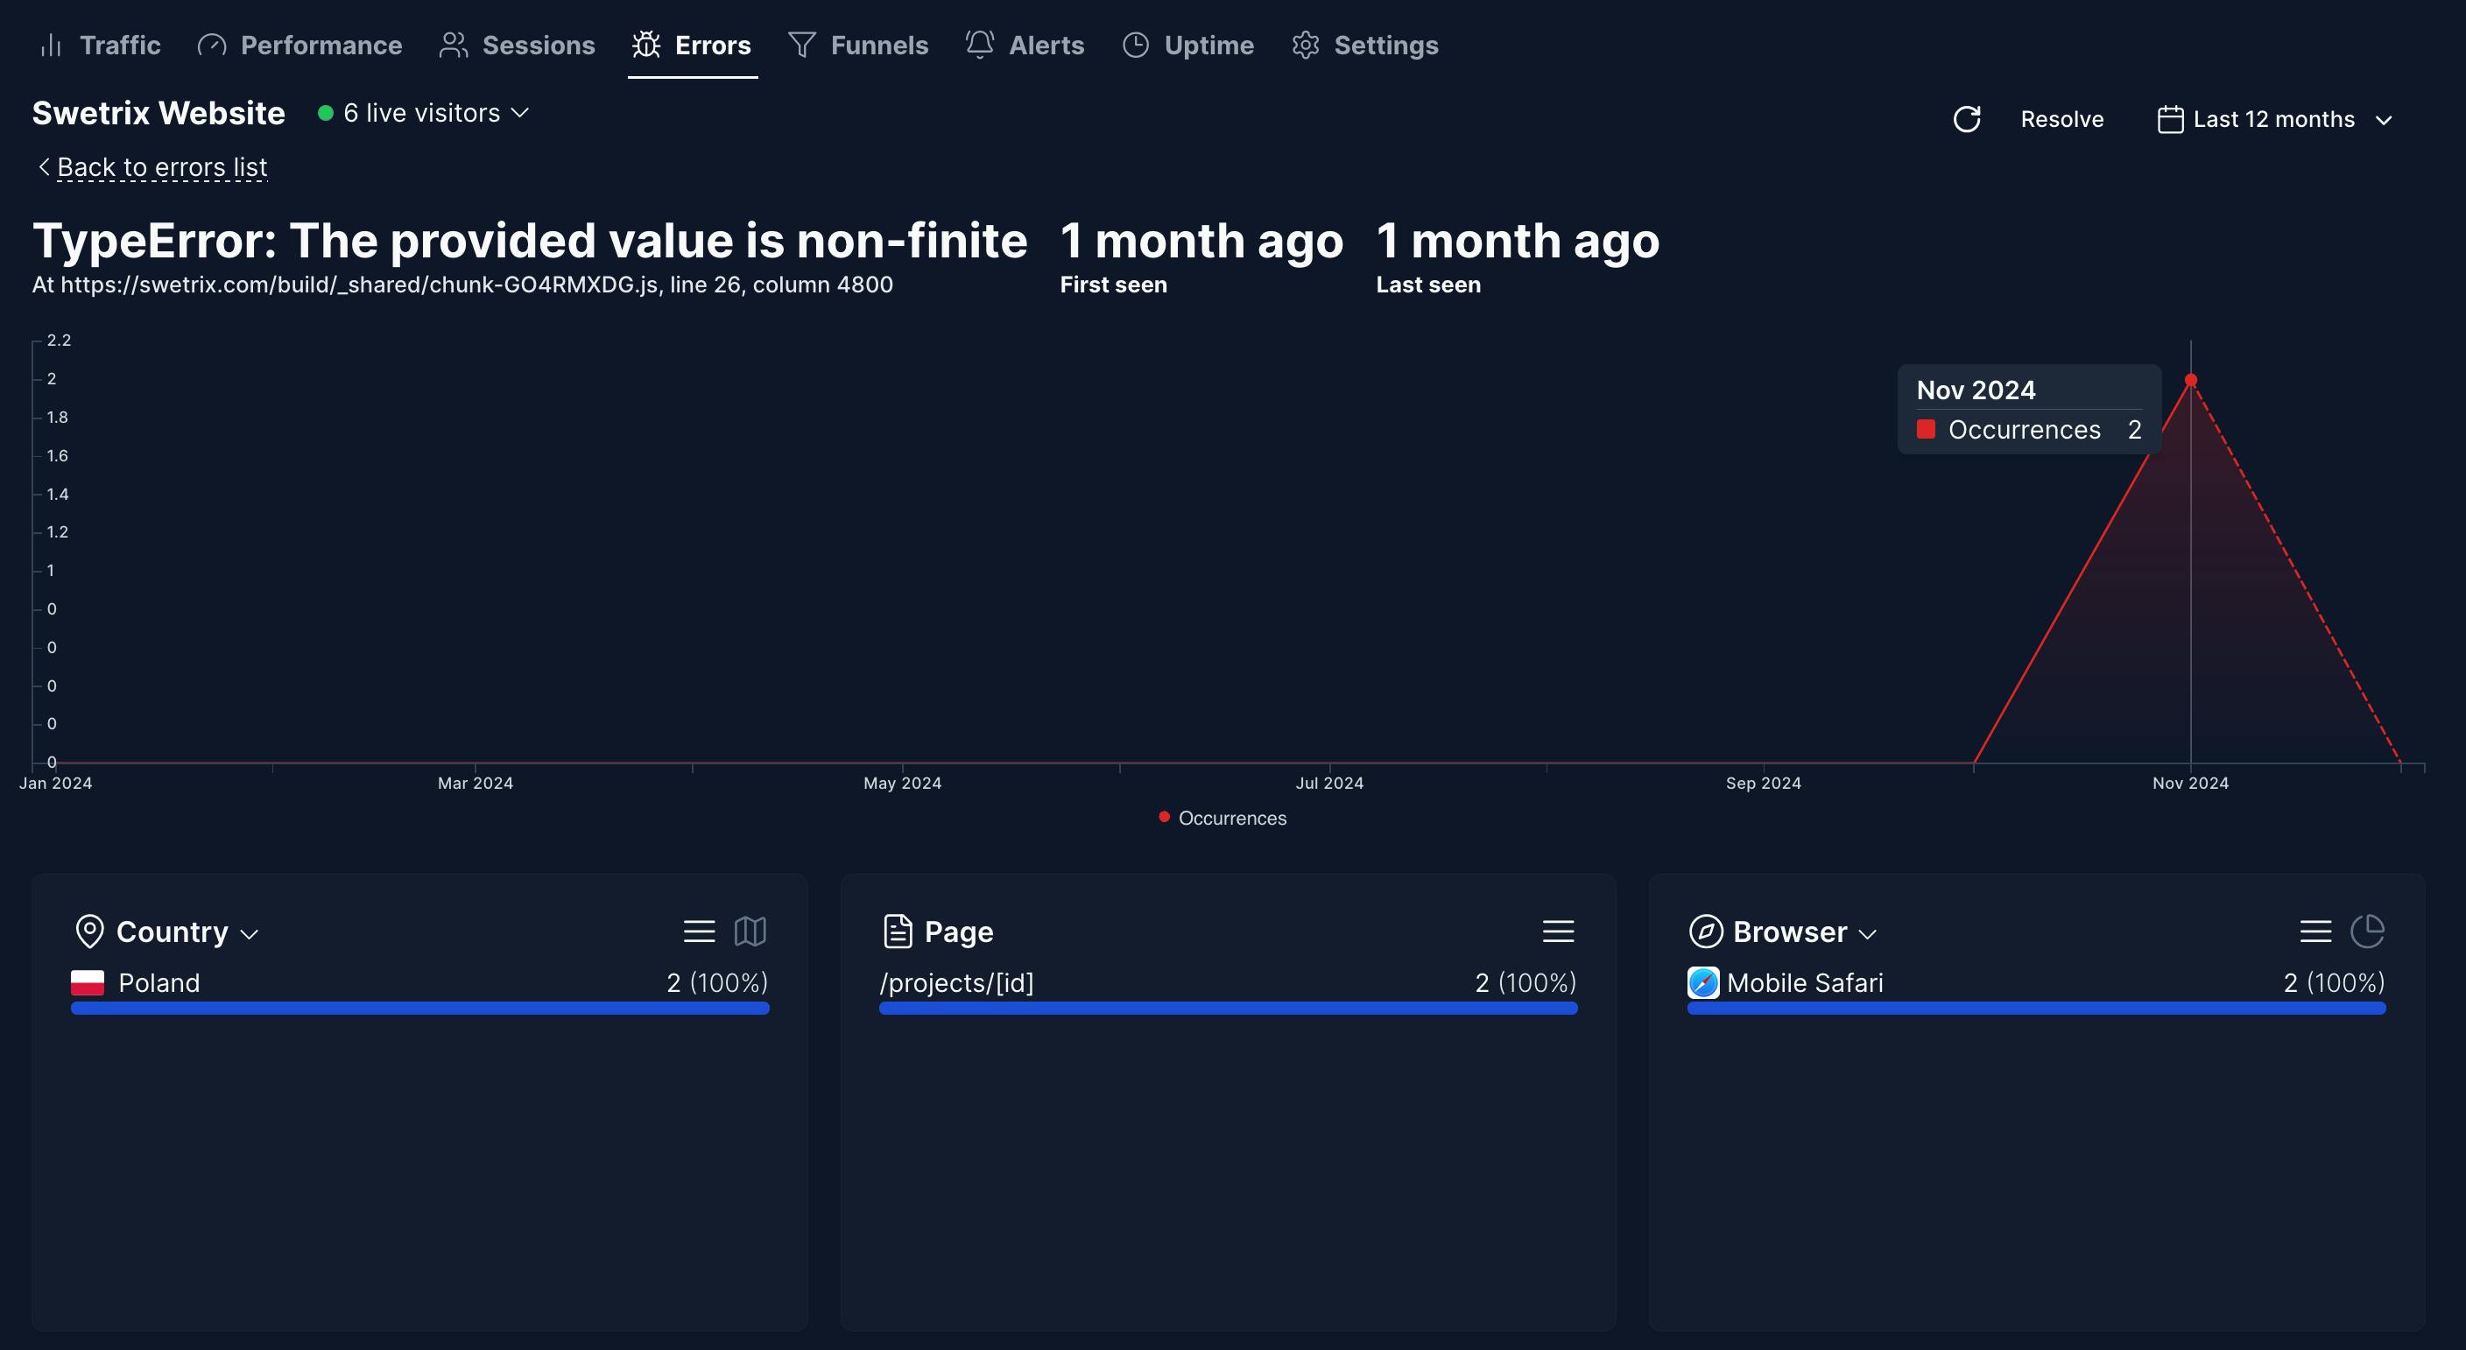This screenshot has width=2466, height=1350.
Task: Open the Uptime tab
Action: (1188, 45)
